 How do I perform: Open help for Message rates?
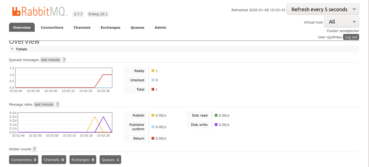57,104
